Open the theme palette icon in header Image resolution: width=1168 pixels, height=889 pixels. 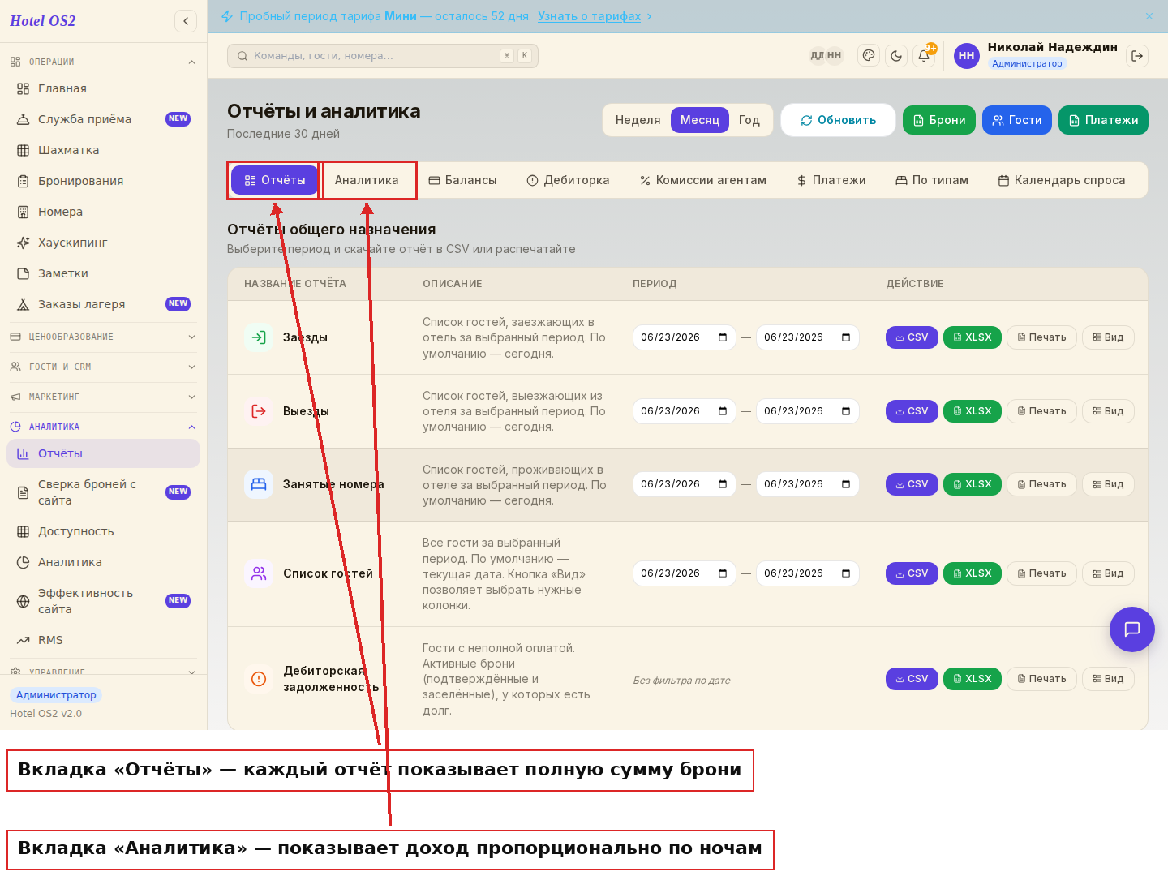click(869, 56)
